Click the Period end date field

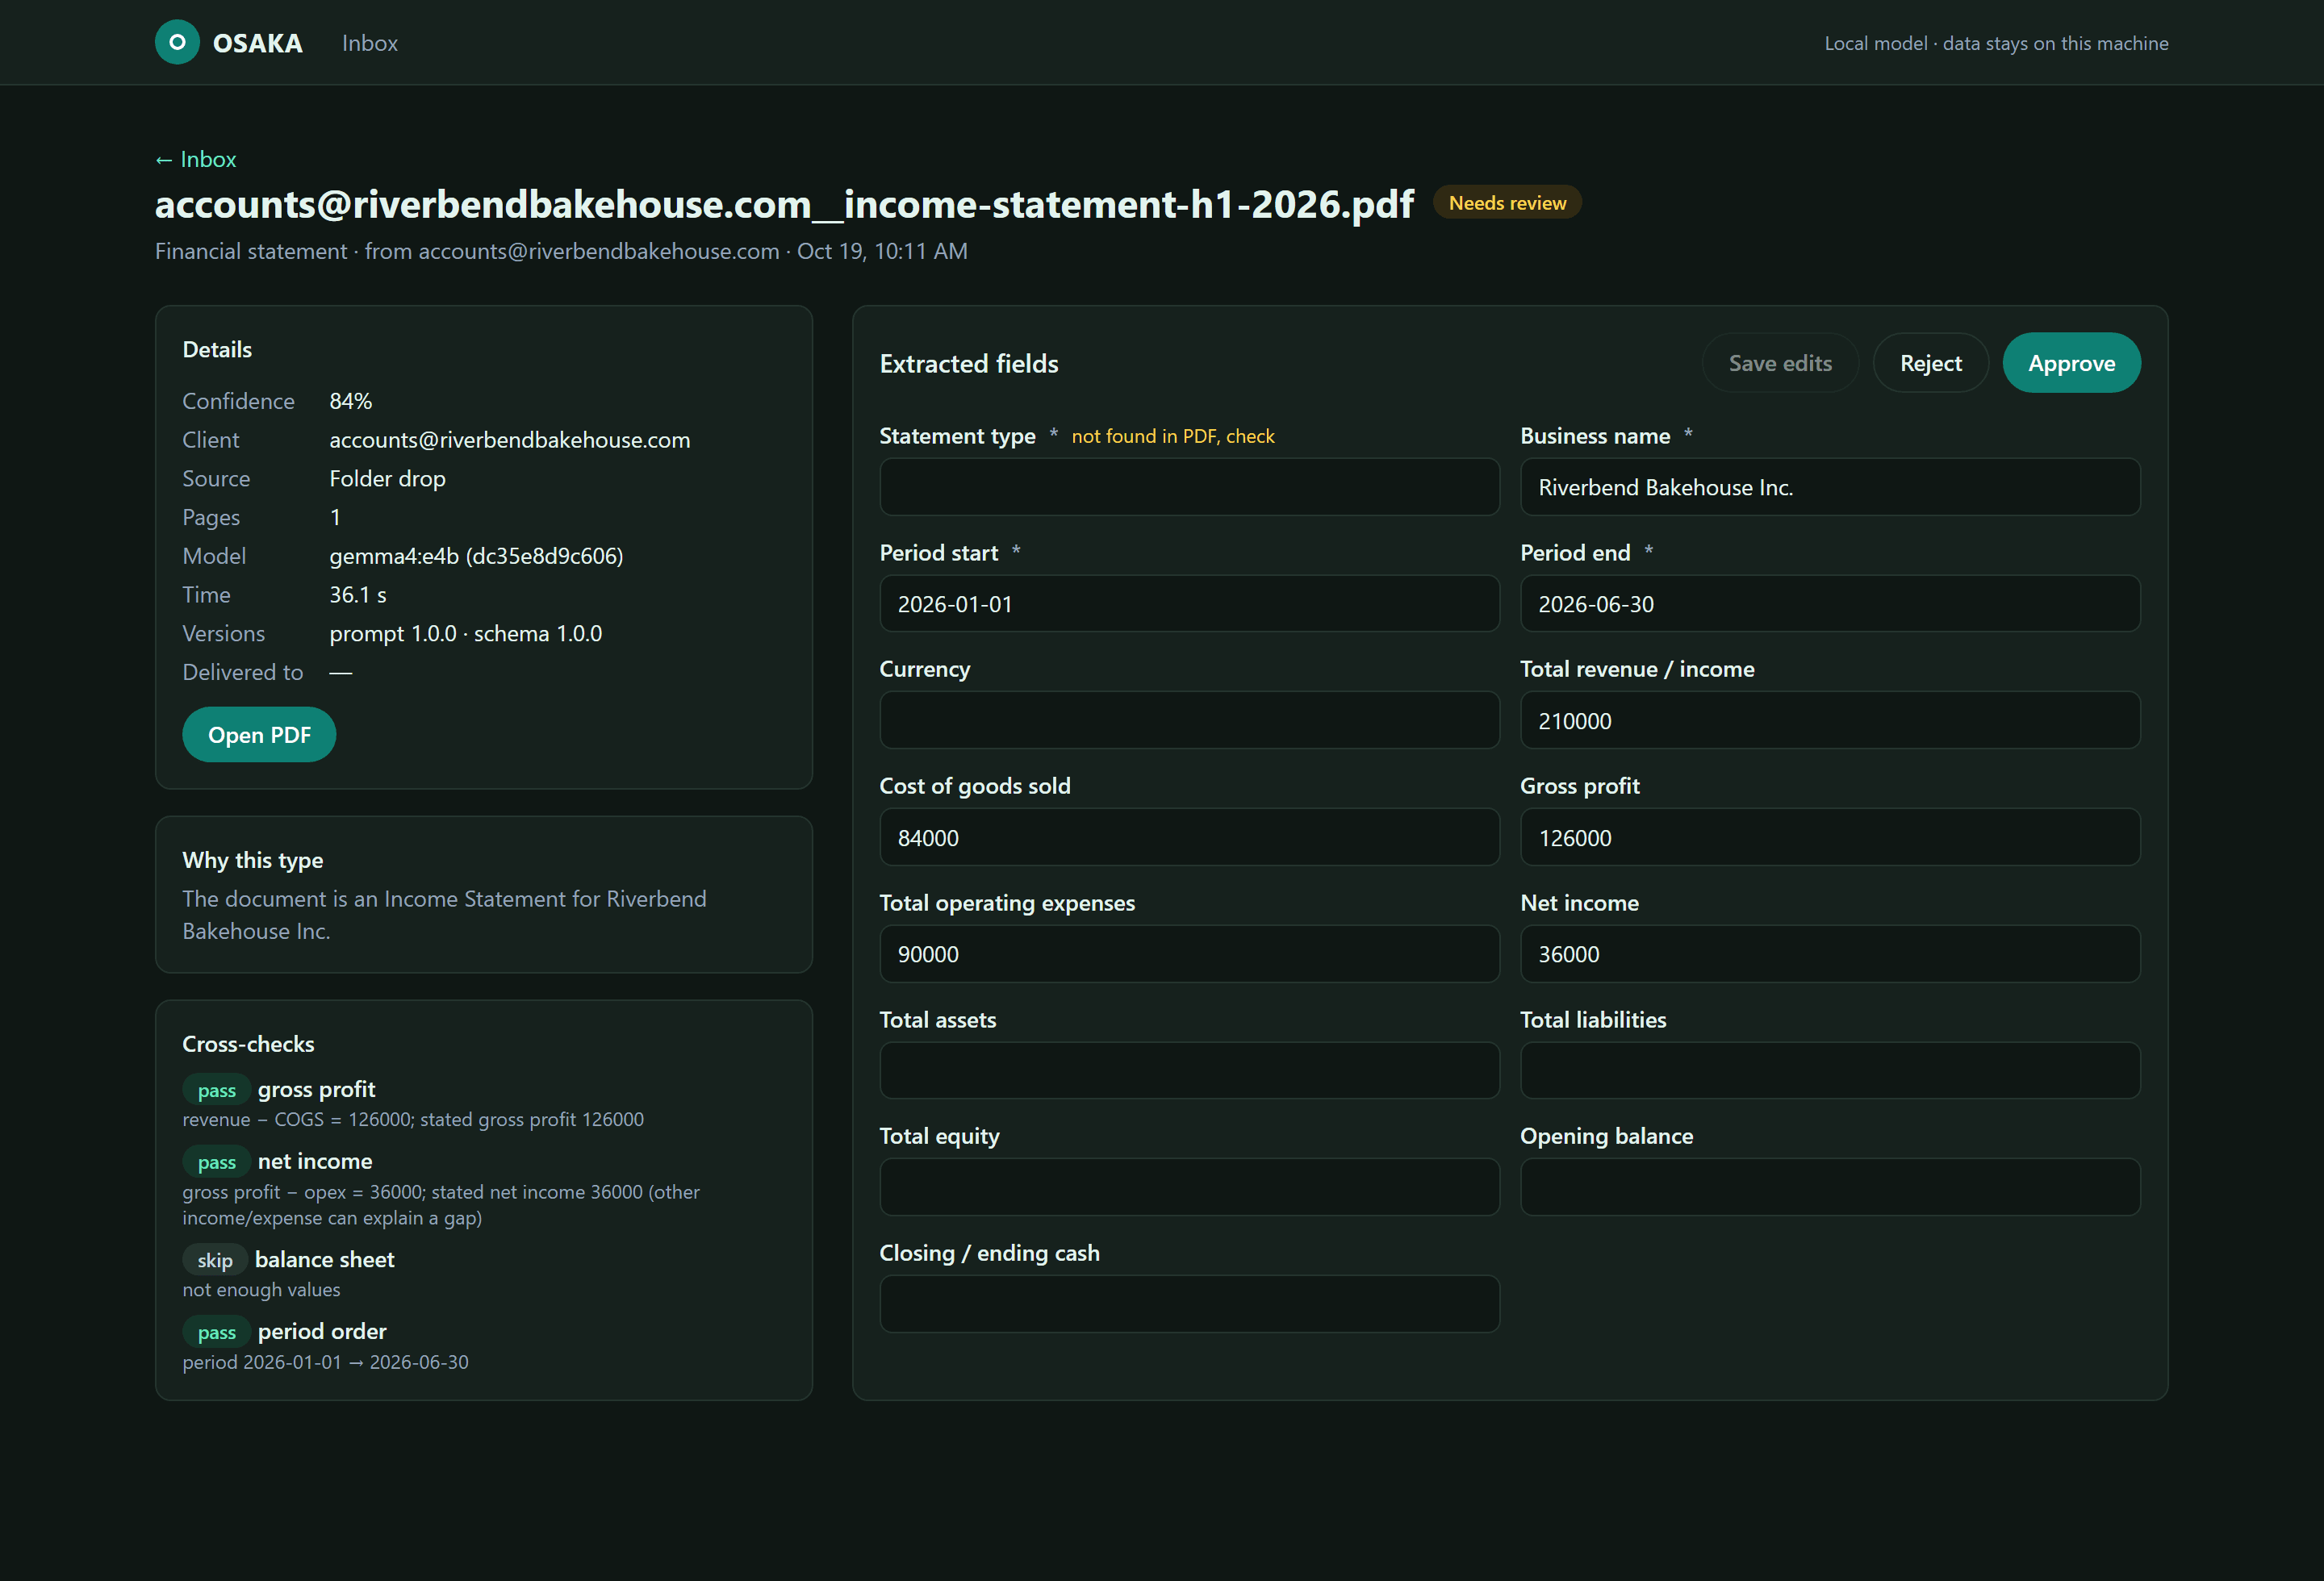click(1830, 603)
